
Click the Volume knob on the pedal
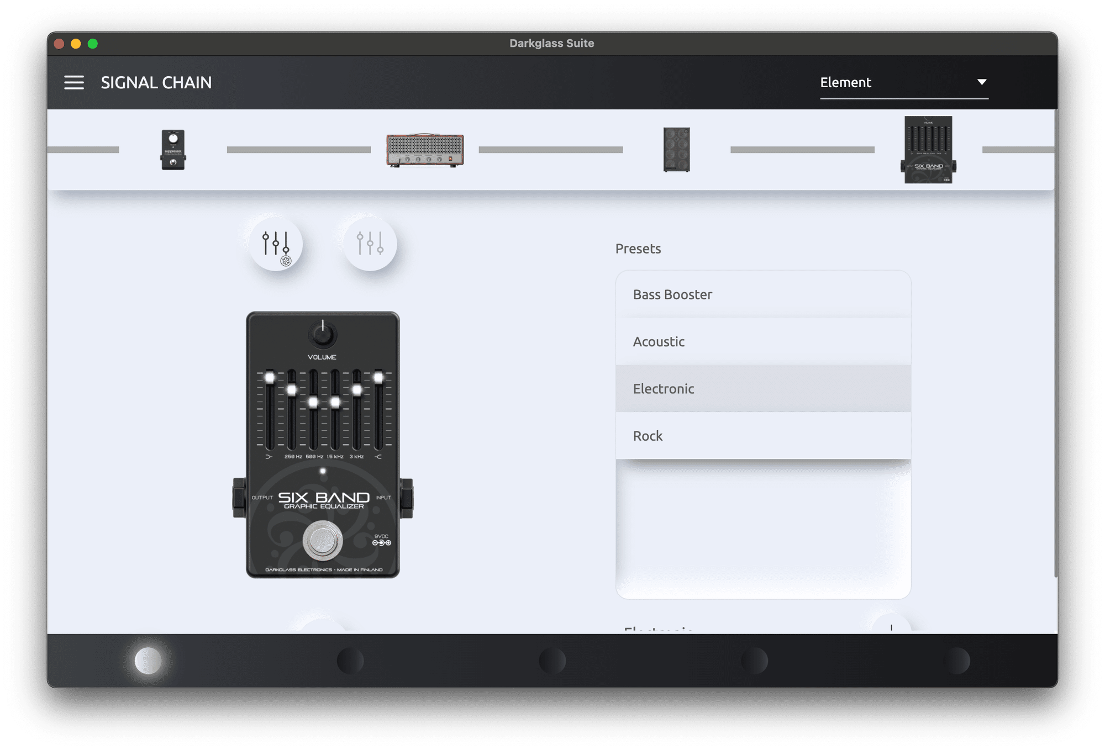(x=323, y=334)
